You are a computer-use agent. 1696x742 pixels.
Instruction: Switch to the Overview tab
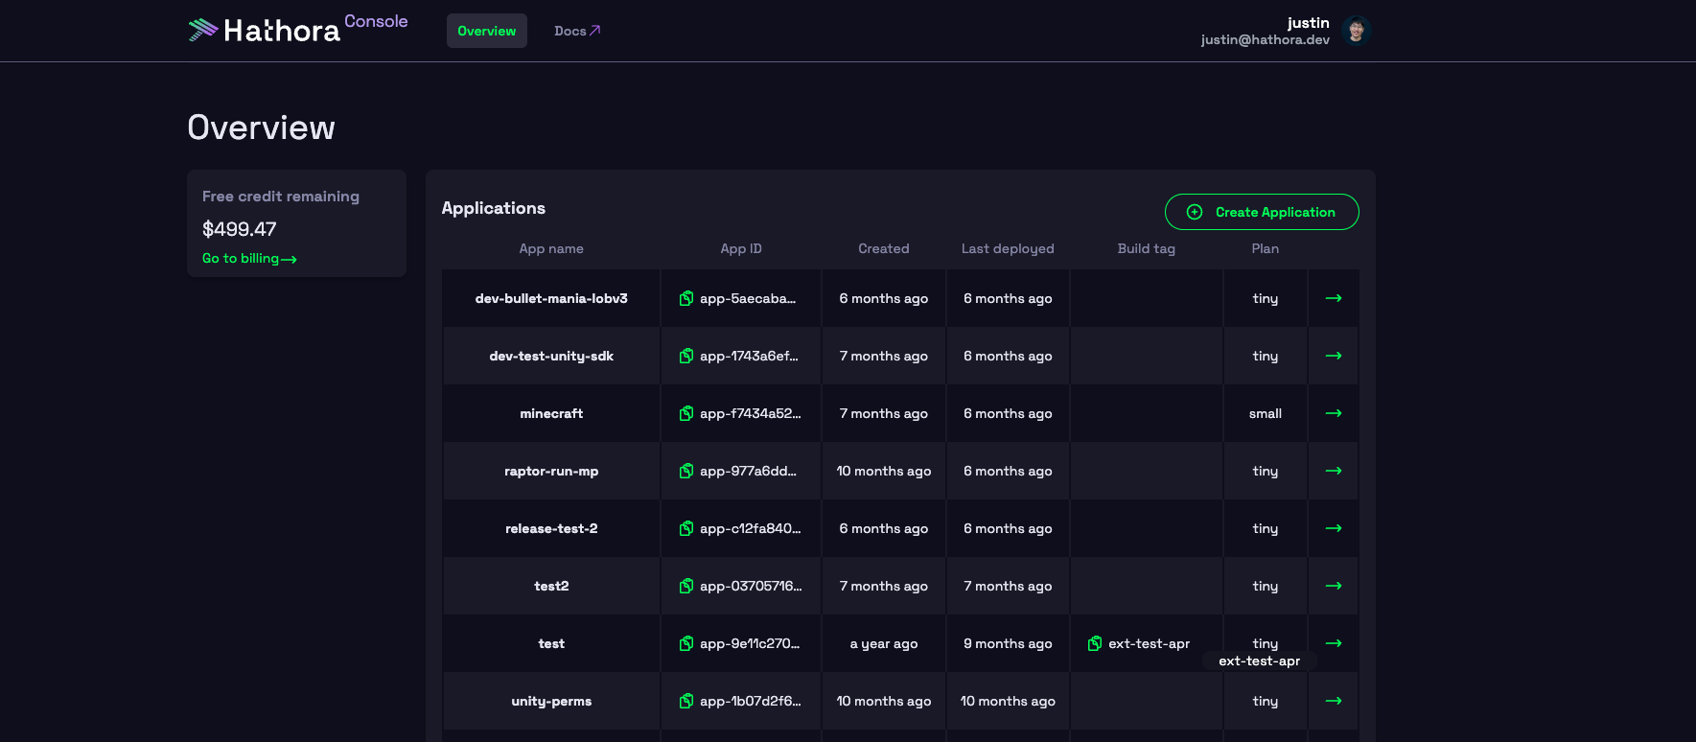click(486, 31)
